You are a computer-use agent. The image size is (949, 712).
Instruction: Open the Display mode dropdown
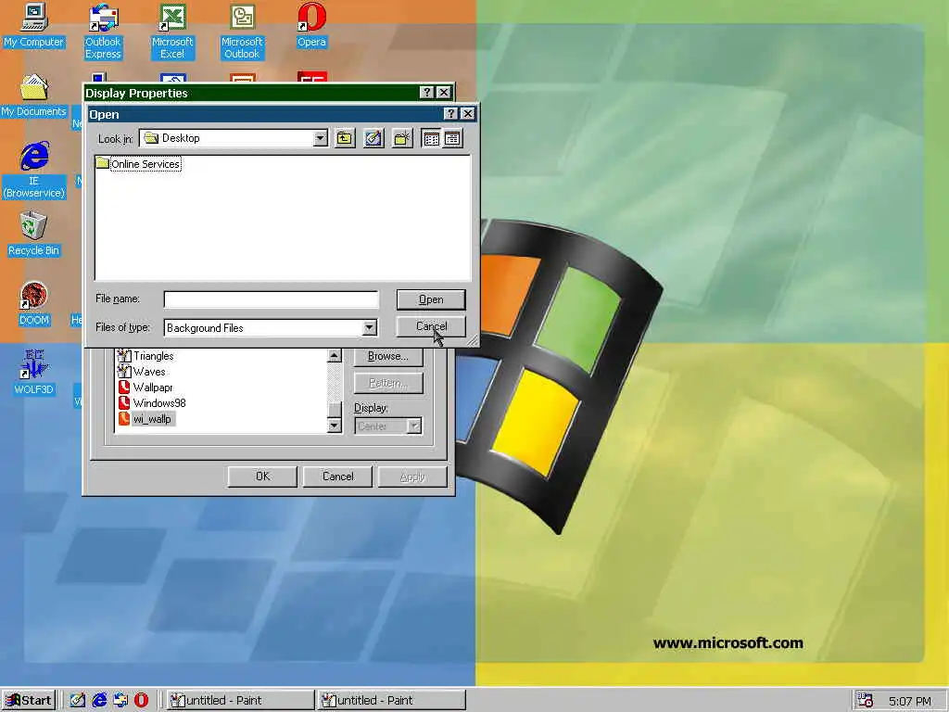[414, 426]
